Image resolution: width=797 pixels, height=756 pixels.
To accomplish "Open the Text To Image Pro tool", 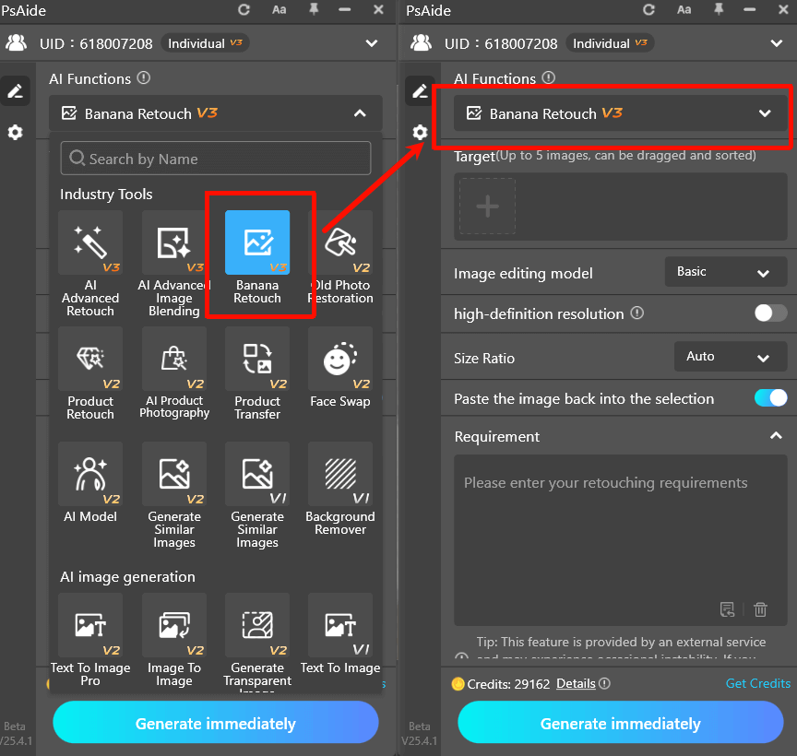I will tap(89, 627).
